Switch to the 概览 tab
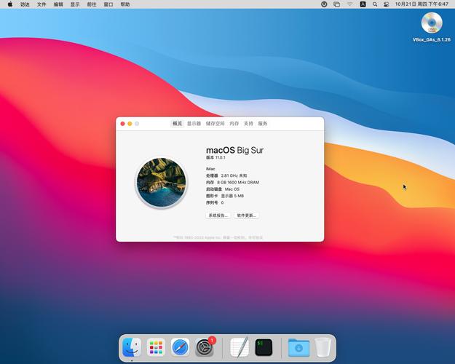The height and width of the screenshot is (364, 455). (x=178, y=124)
